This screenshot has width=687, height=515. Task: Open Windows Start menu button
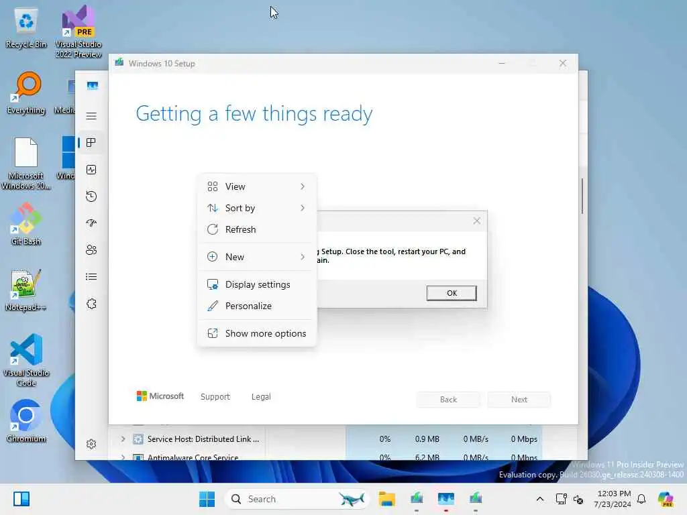pyautogui.click(x=207, y=499)
